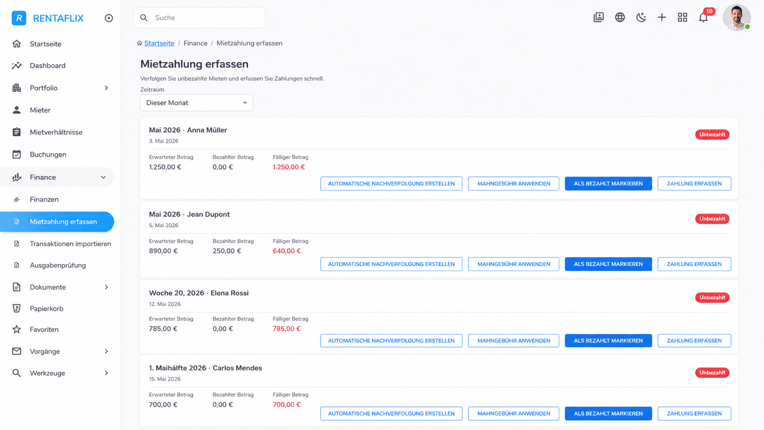
Task: Click Jean Dupont's Unbezahlt status badge
Action: click(712, 219)
